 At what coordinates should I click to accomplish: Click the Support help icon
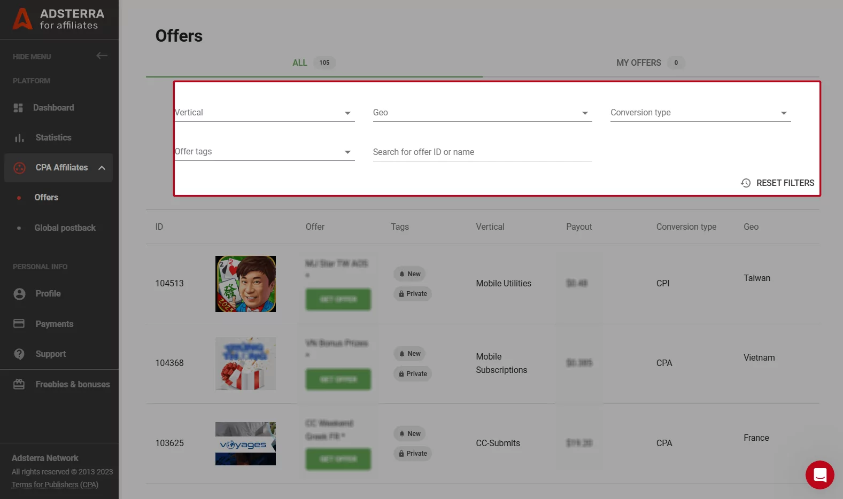19,354
